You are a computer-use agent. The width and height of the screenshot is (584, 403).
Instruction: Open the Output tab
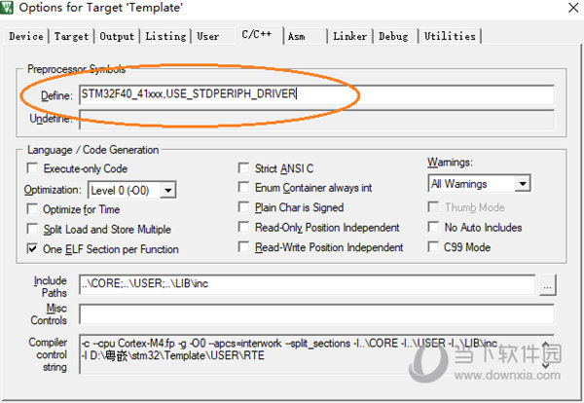click(117, 36)
